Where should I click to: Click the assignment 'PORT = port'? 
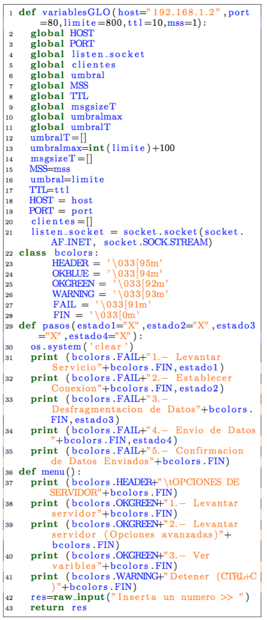click(61, 210)
